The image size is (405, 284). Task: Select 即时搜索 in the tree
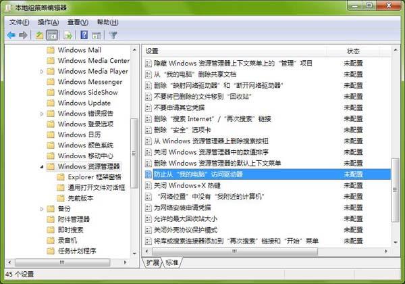[70, 230]
